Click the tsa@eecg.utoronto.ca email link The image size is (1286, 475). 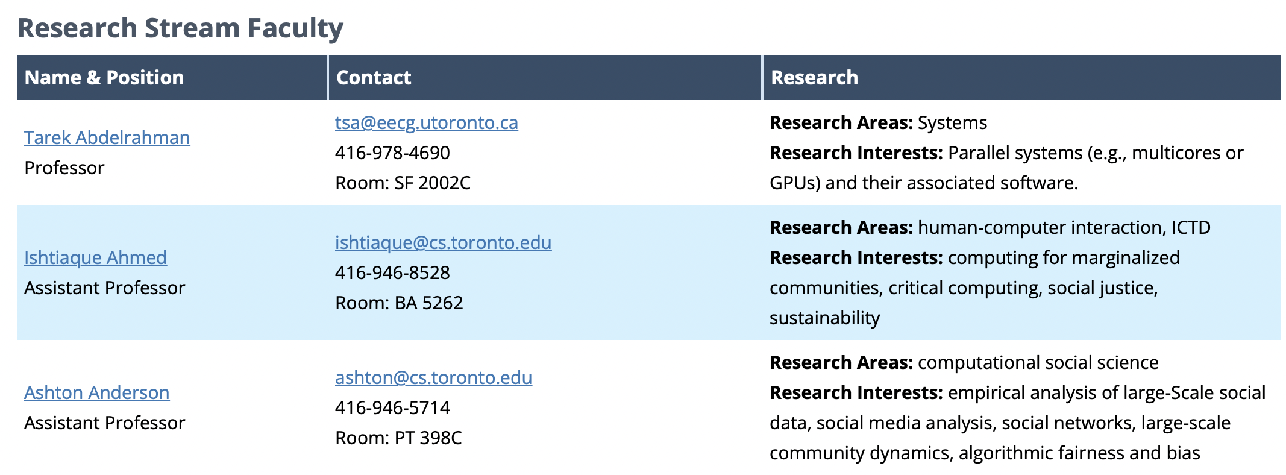point(427,122)
